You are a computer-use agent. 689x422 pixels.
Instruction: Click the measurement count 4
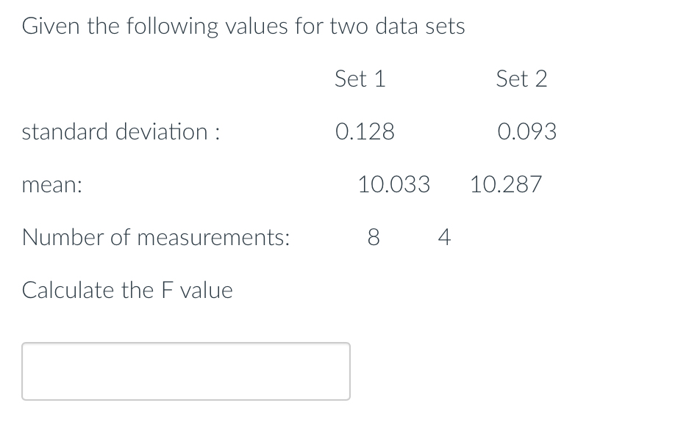(x=443, y=238)
